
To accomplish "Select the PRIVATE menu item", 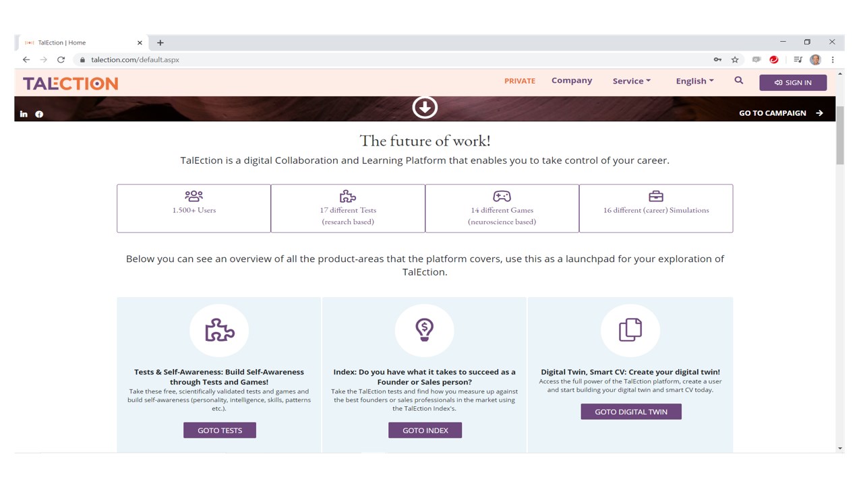I will click(x=520, y=81).
